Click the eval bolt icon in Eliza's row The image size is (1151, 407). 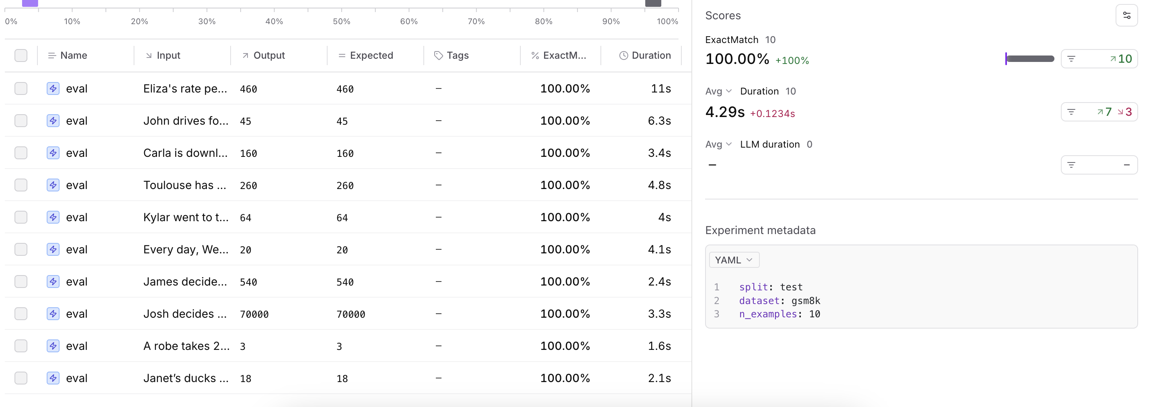53,88
